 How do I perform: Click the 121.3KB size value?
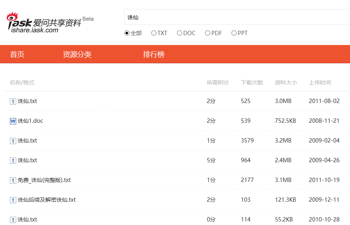[x=286, y=200]
